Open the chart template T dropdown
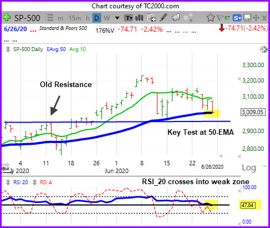 (129, 18)
